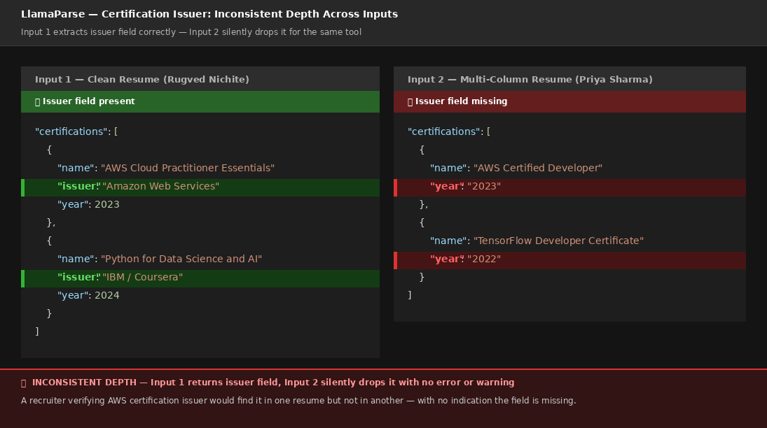Click the 'year: 2023' line in Input 1
Image resolution: width=767 pixels, height=428 pixels.
pyautogui.click(x=88, y=204)
